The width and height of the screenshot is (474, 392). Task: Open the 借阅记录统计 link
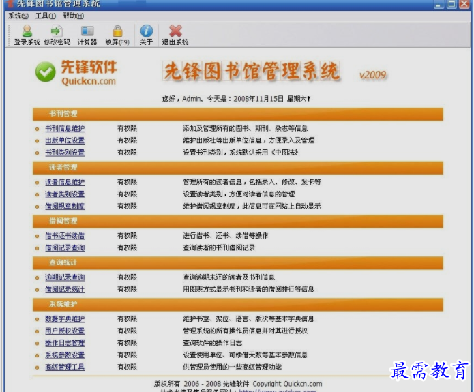pos(65,289)
